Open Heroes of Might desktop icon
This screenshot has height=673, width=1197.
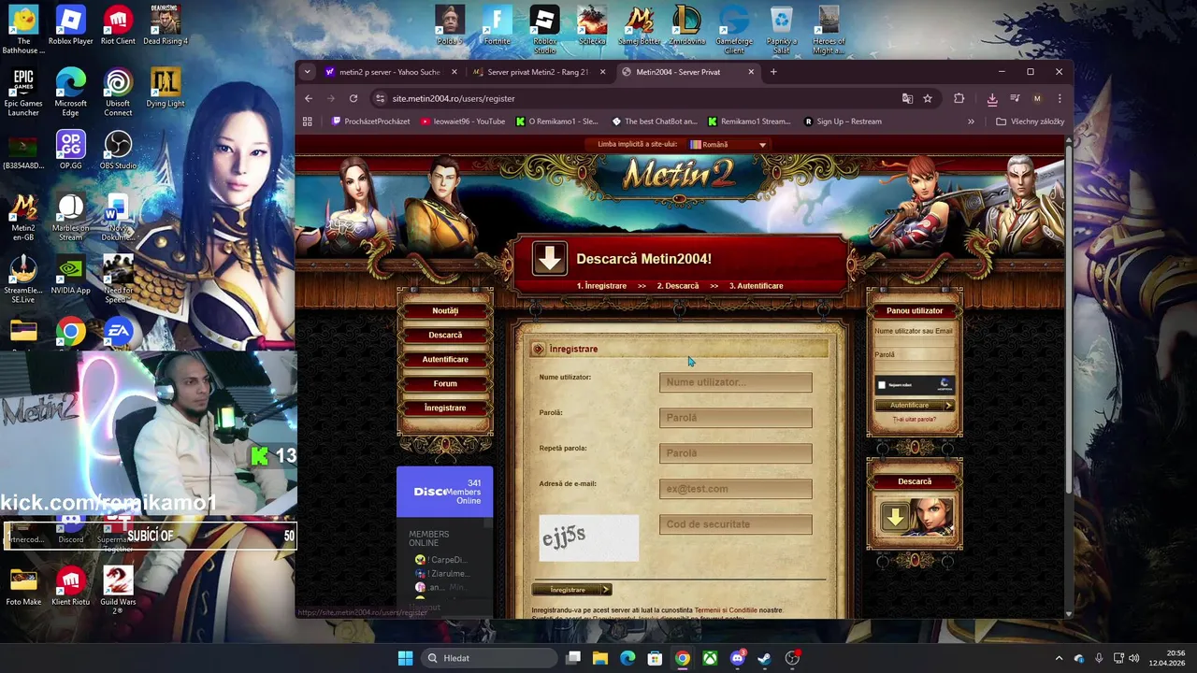pyautogui.click(x=829, y=29)
